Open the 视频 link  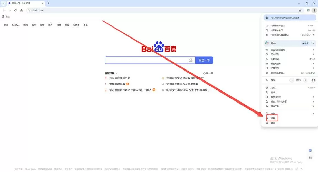click(x=42, y=25)
